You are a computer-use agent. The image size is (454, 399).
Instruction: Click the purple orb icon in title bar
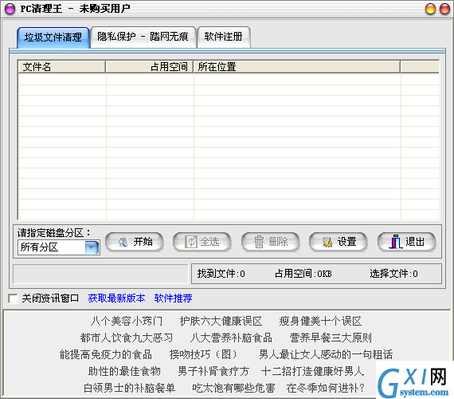pos(10,9)
